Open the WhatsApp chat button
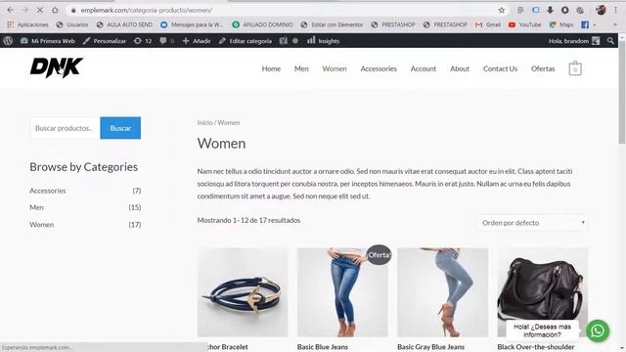This screenshot has width=626, height=352. tap(598, 330)
